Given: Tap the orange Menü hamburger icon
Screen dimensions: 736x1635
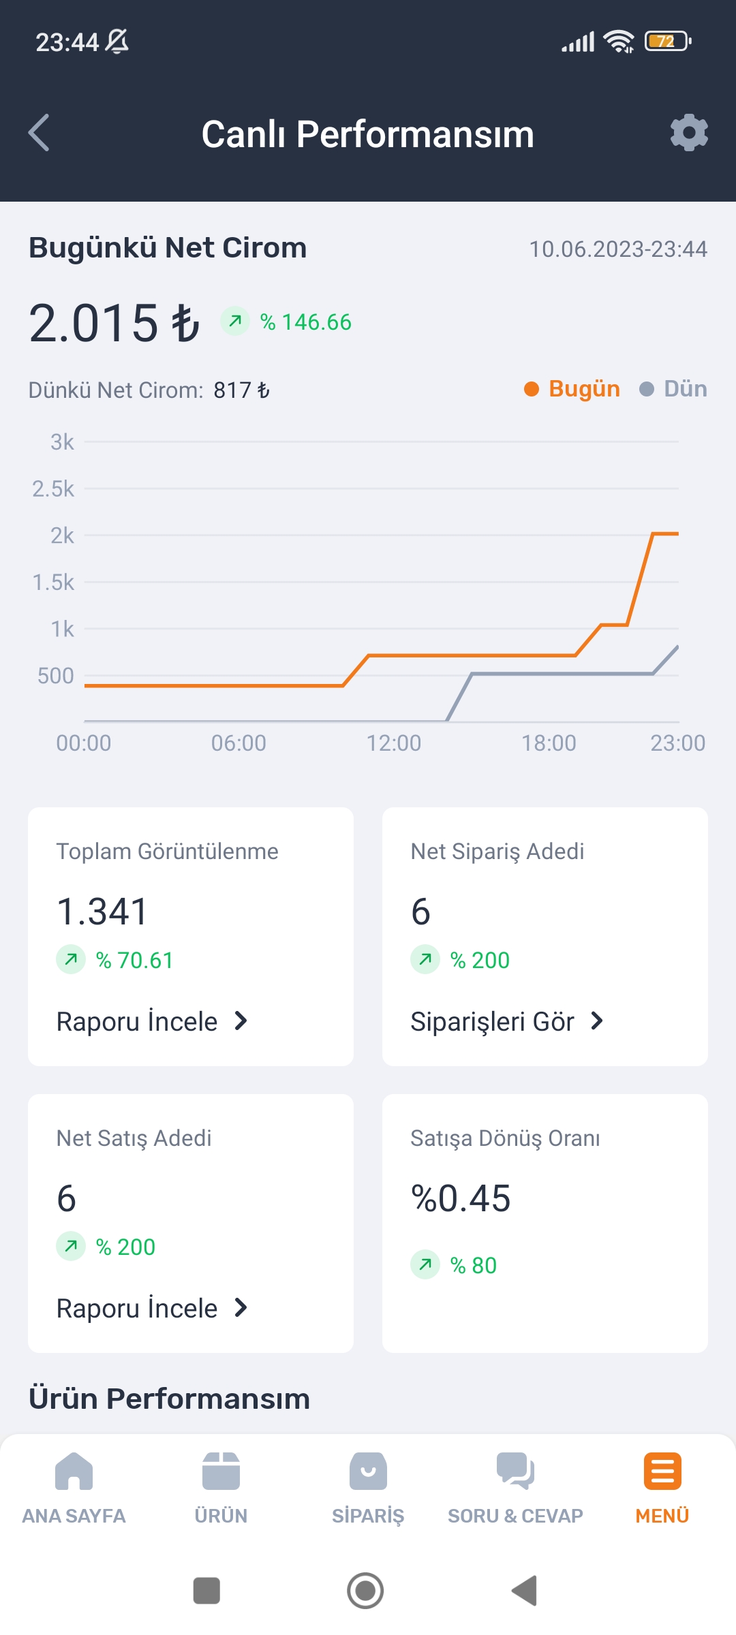Looking at the screenshot, I should tap(662, 1471).
